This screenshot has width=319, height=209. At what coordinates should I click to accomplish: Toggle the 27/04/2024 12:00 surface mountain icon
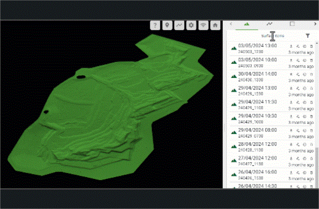[233, 160]
